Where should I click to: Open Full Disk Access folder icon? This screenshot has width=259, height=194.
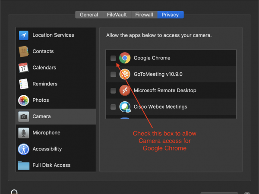coord(23,165)
